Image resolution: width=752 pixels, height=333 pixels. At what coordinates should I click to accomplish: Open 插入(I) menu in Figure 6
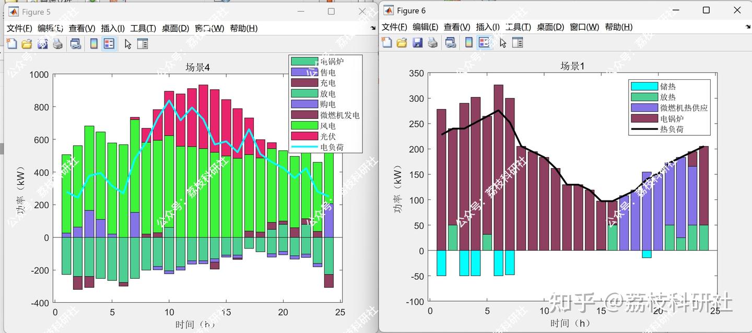point(488,27)
